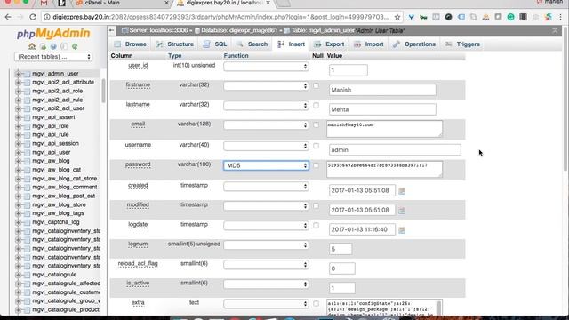Click the green reload navigation icon in phpMyAdmin

click(x=75, y=46)
